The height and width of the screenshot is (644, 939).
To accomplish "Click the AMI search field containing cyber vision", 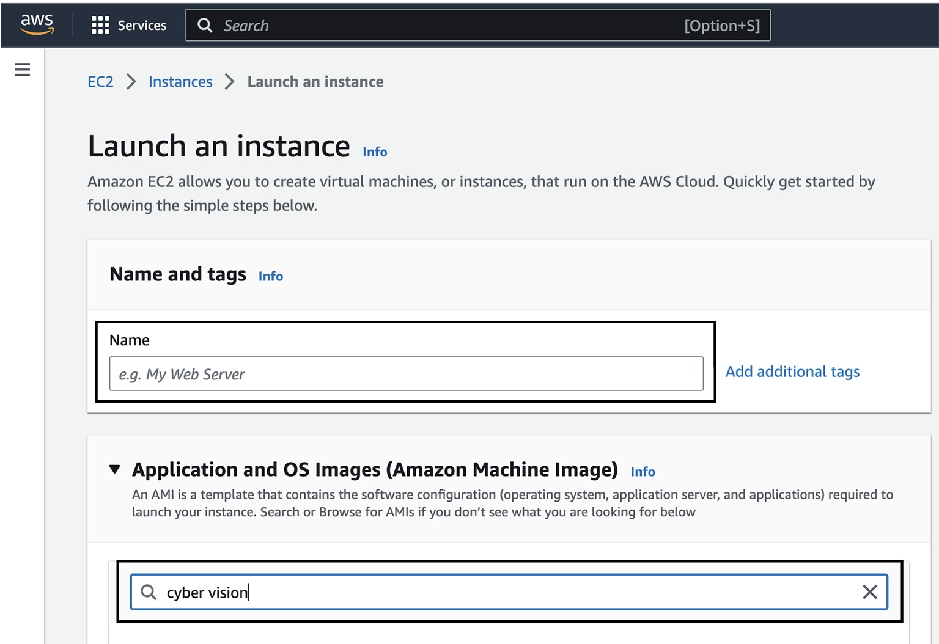I will click(x=509, y=591).
